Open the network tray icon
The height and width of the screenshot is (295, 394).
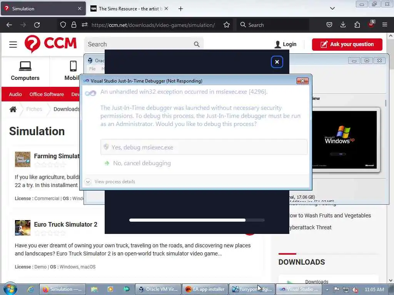pyautogui.click(x=346, y=290)
